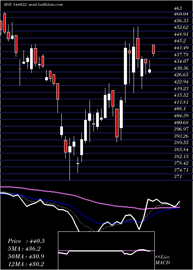193x270 pixels.
Task: Click the 419.23 price level label
Action: click(x=181, y=88)
